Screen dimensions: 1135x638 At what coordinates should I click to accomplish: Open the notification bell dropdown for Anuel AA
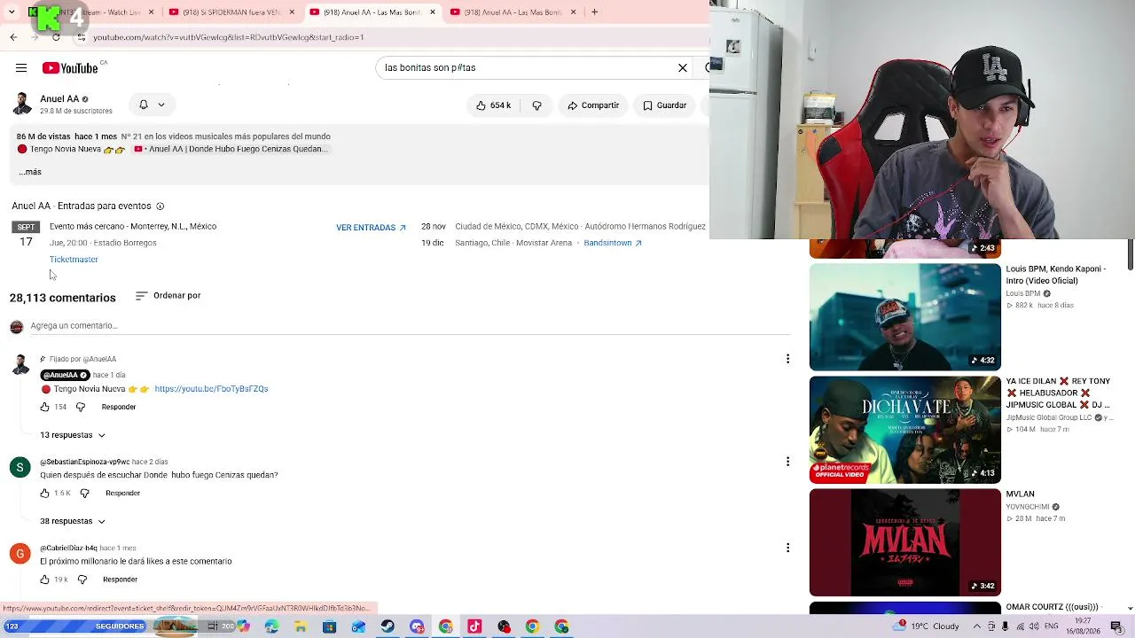point(152,105)
